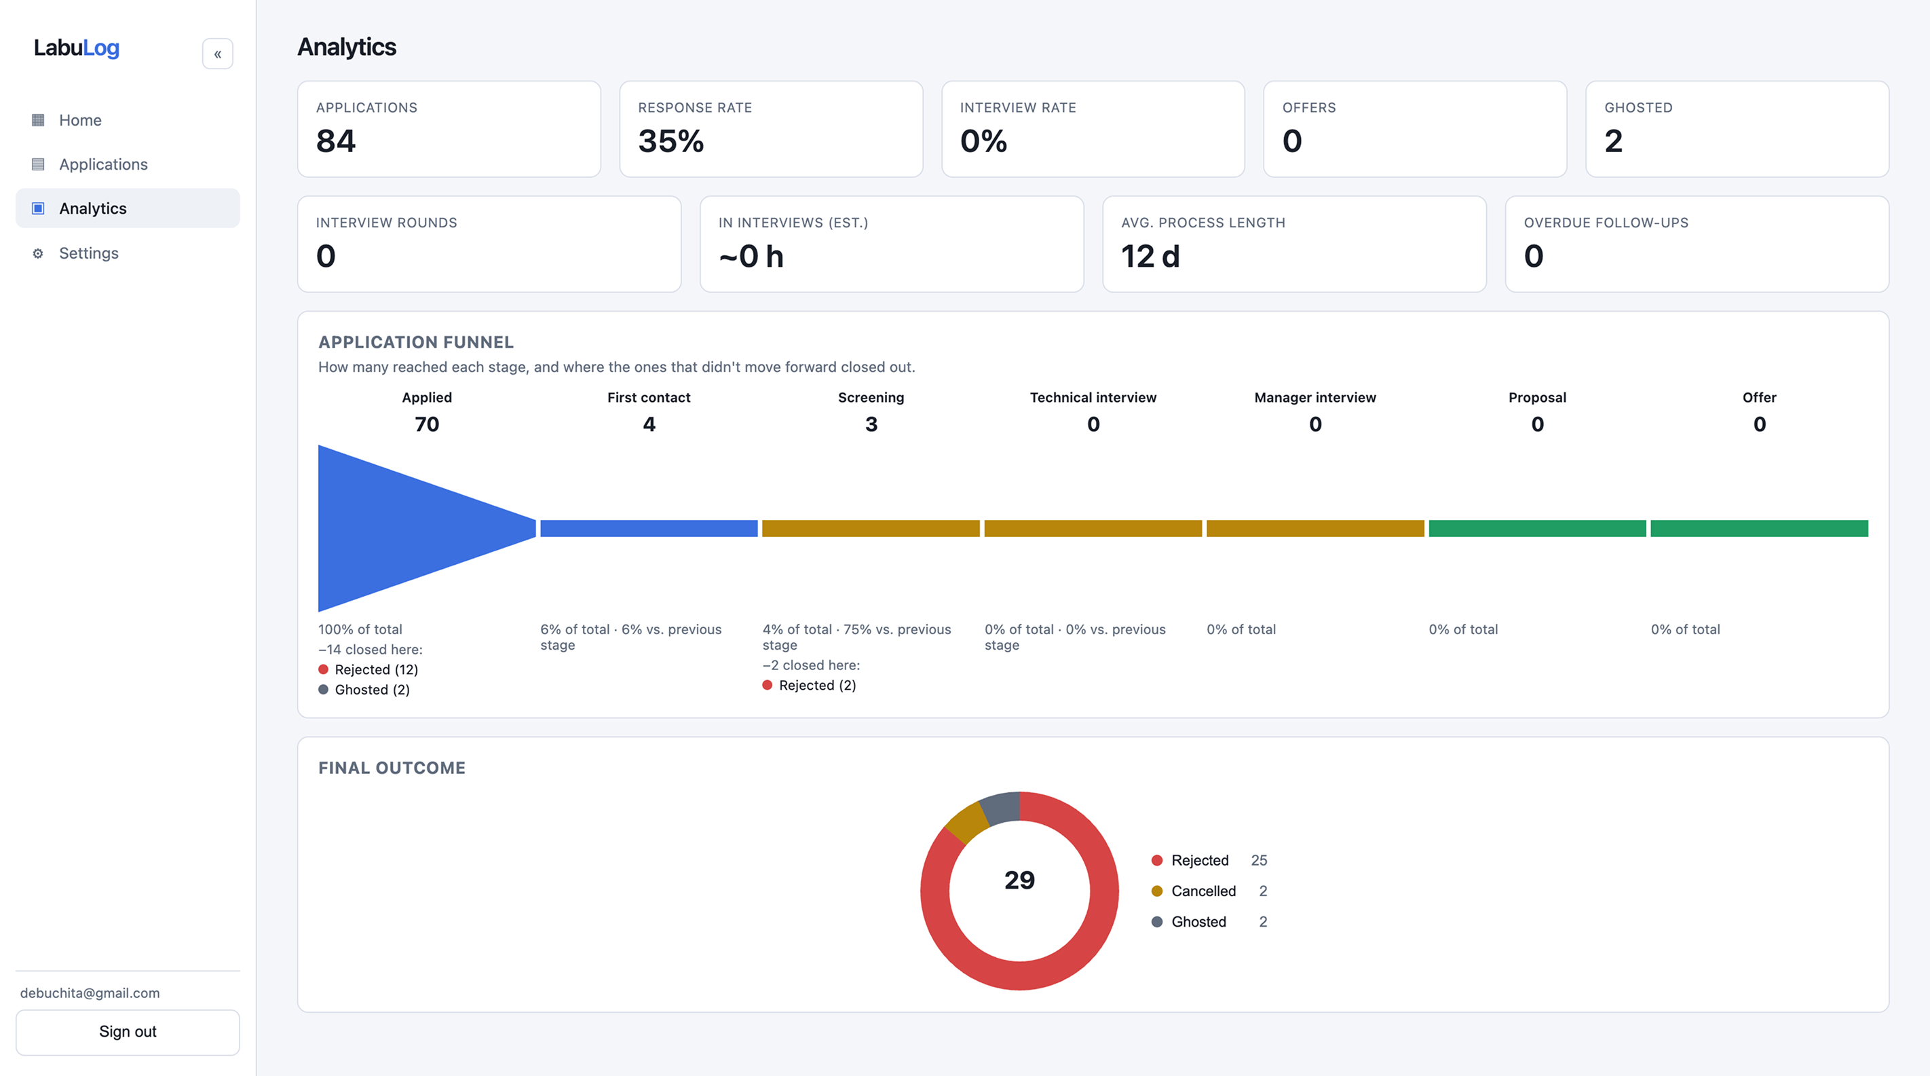Click the Overdue Follow-ups card

point(1697,244)
